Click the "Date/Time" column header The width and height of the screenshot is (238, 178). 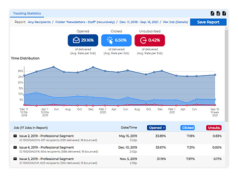(x=129, y=128)
